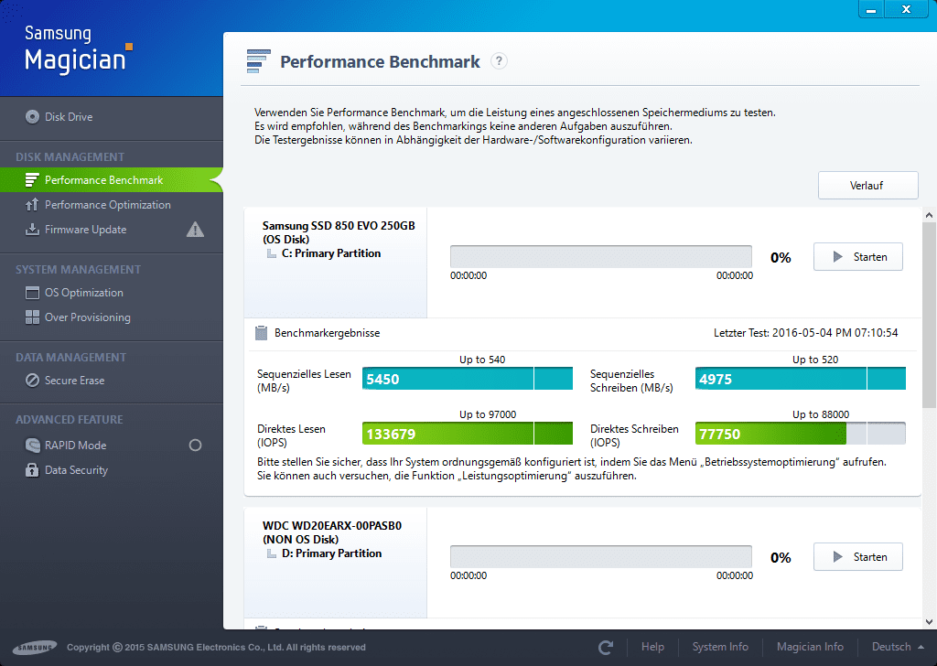
Task: Click the Samsung SSD benchmark progress bar
Action: 600,257
